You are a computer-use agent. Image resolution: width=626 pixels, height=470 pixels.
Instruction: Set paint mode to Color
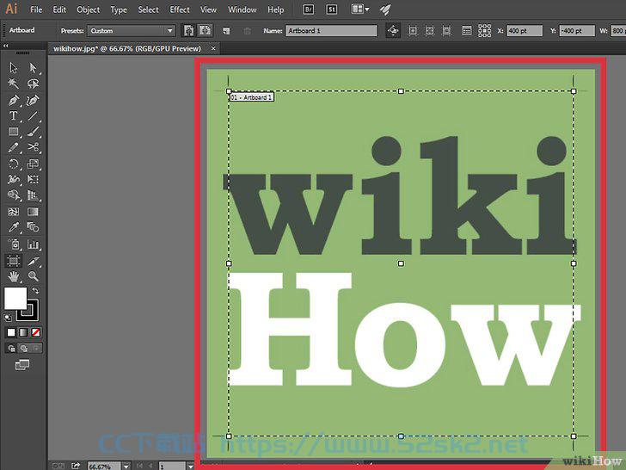click(11, 332)
